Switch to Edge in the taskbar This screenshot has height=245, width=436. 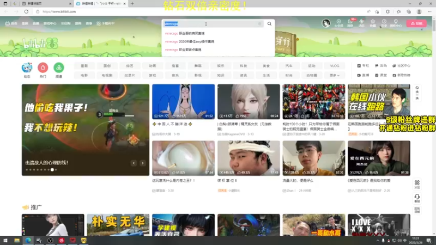pos(28,241)
